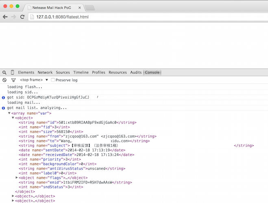The image size is (268, 203).
Task: Enable the Preserve log checkbox
Action: pyautogui.click(x=53, y=80)
